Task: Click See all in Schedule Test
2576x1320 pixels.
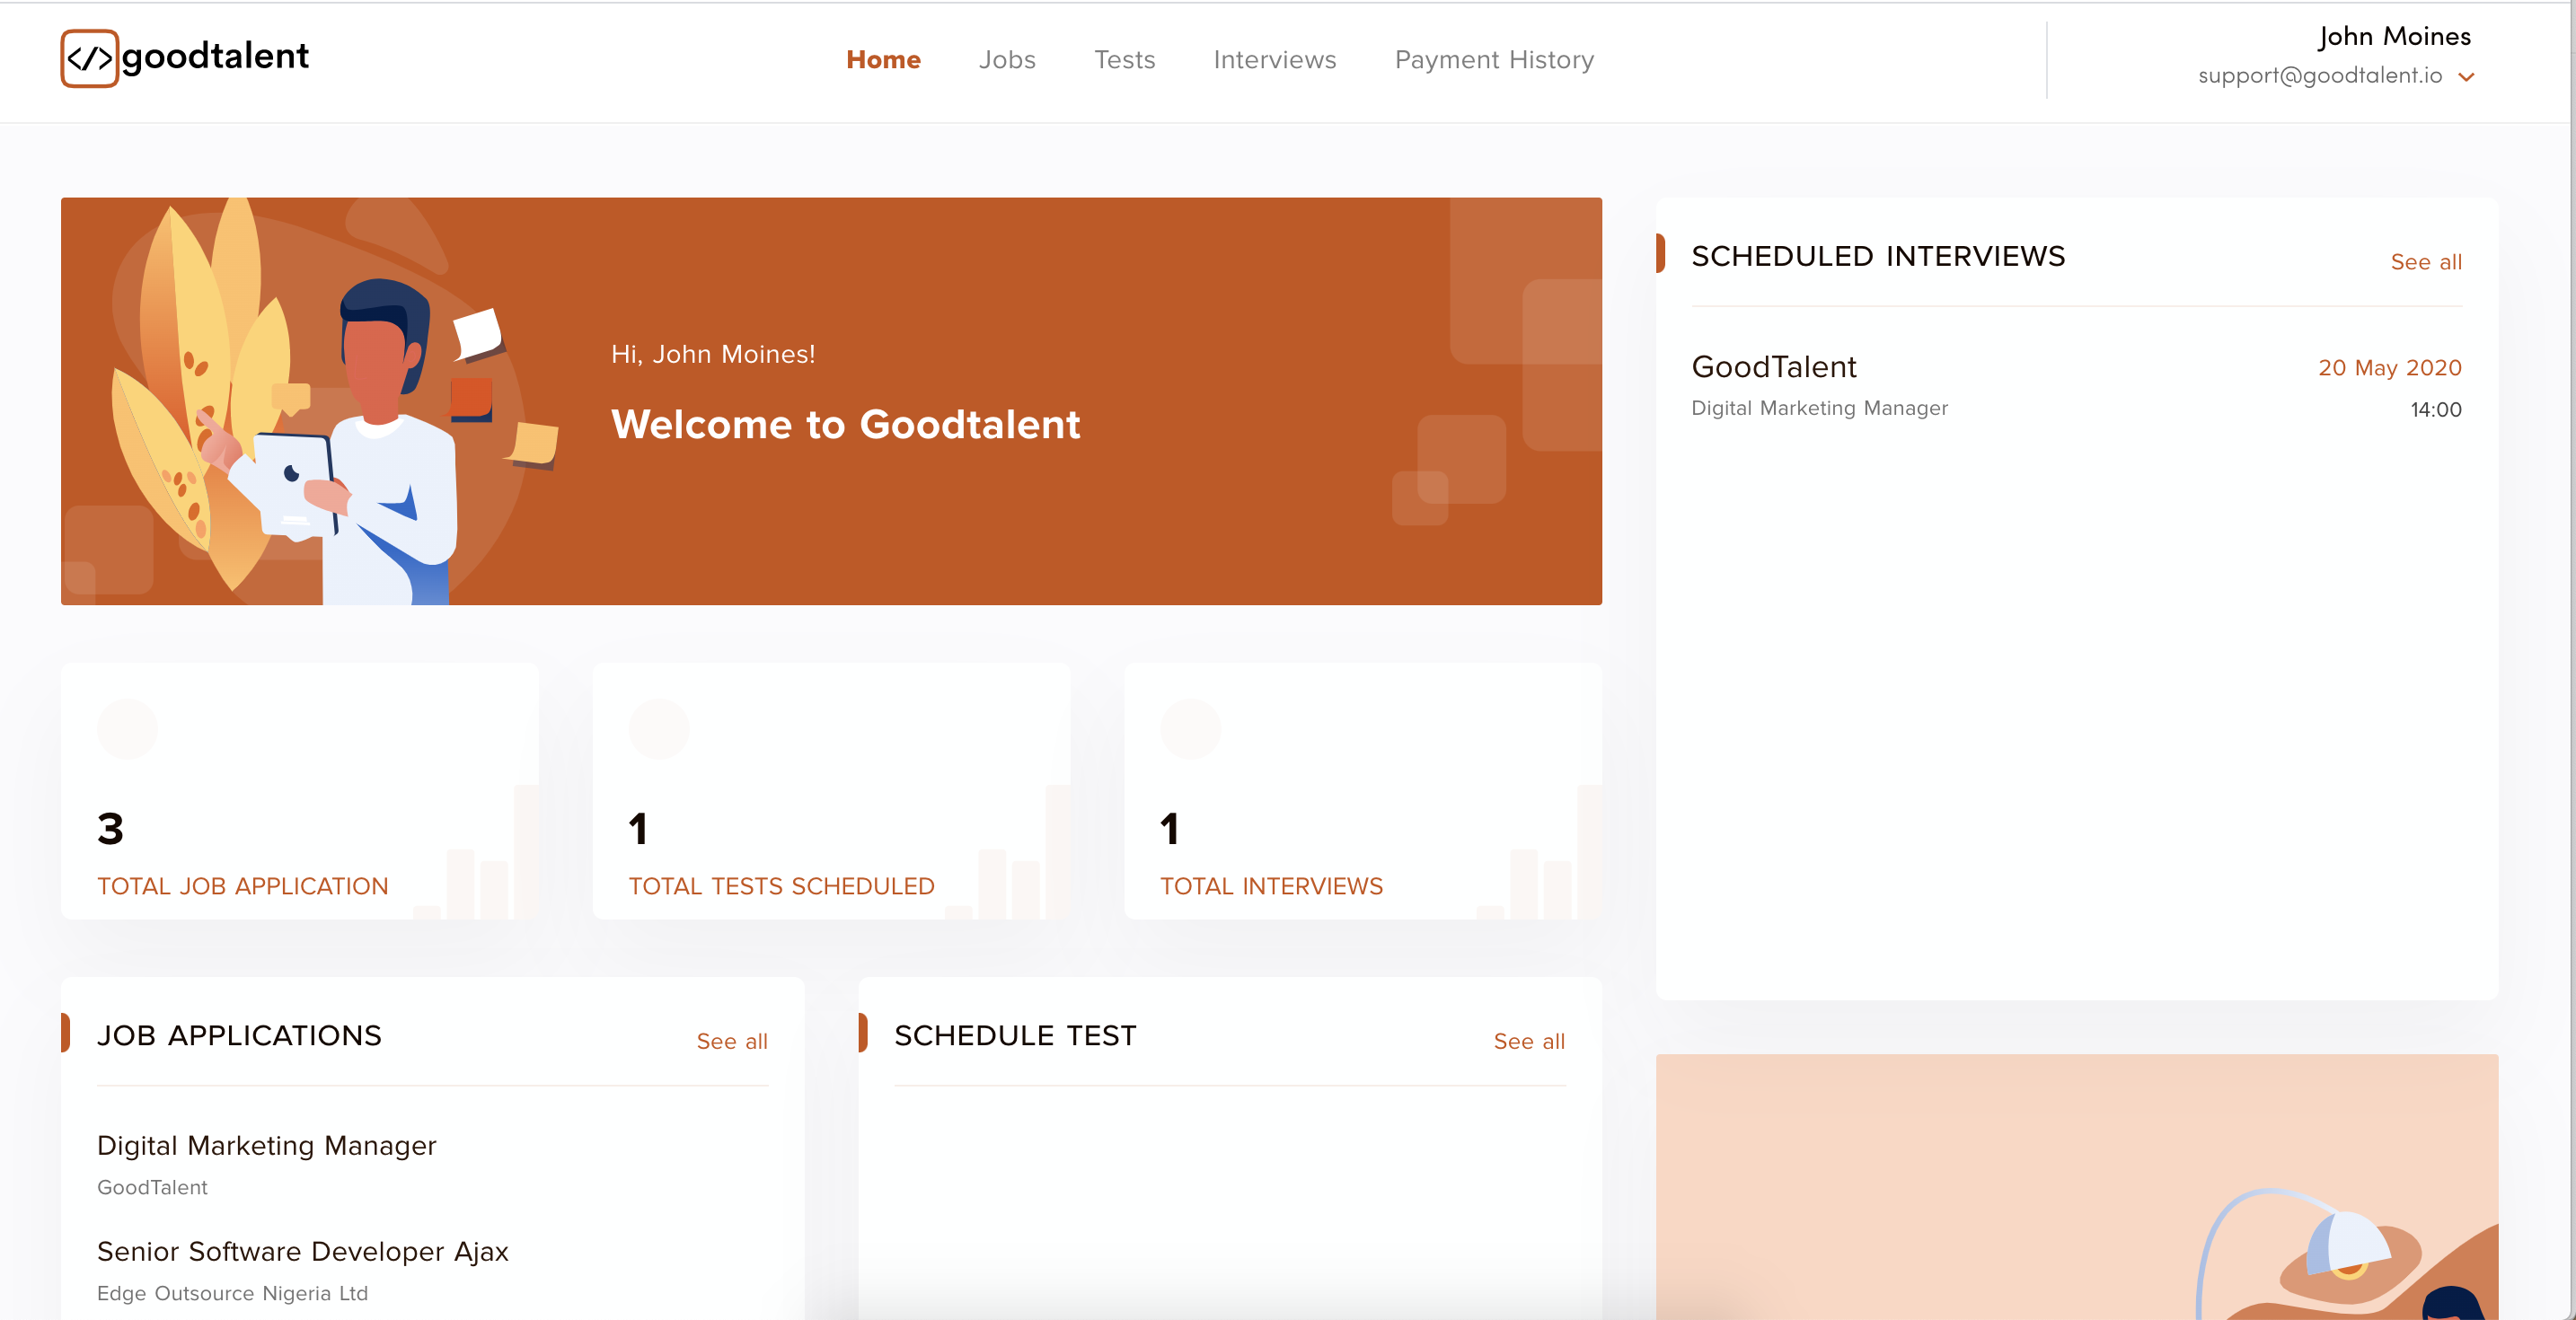Action: click(x=1528, y=1041)
